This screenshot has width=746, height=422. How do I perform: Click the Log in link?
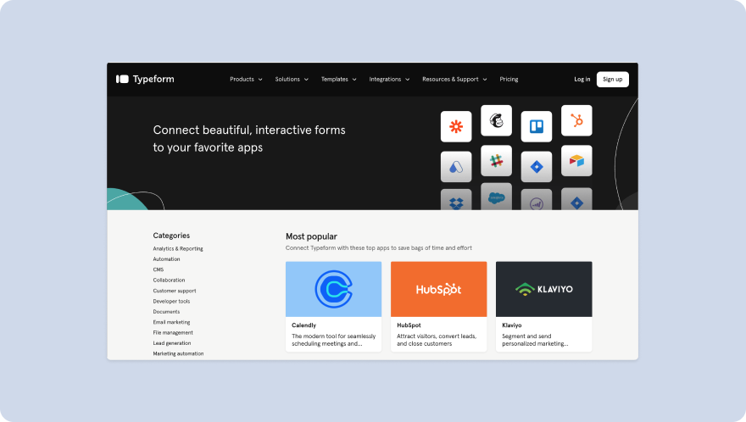click(582, 79)
